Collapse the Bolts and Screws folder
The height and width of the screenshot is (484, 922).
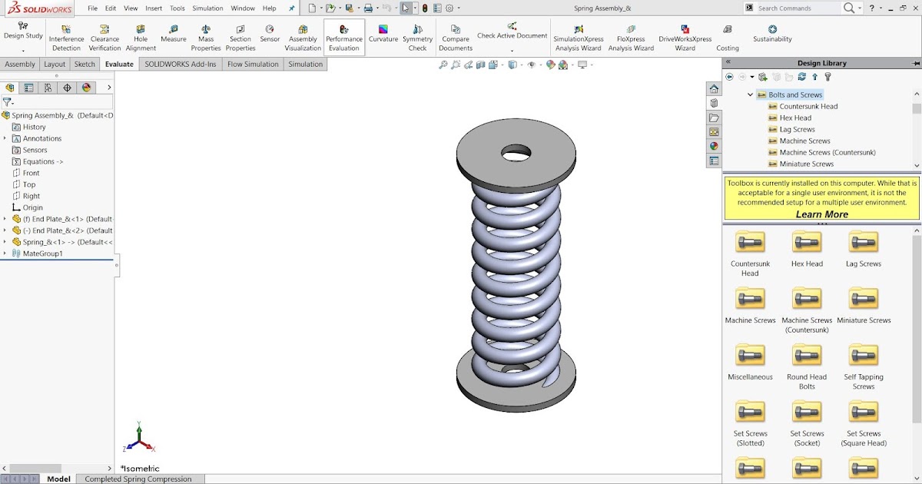tap(751, 94)
